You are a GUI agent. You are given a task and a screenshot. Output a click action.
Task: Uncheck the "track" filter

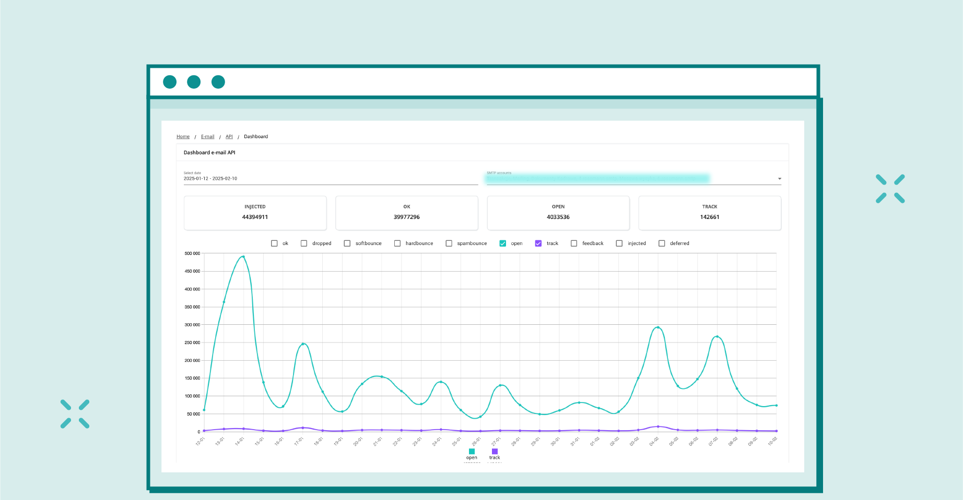click(538, 243)
